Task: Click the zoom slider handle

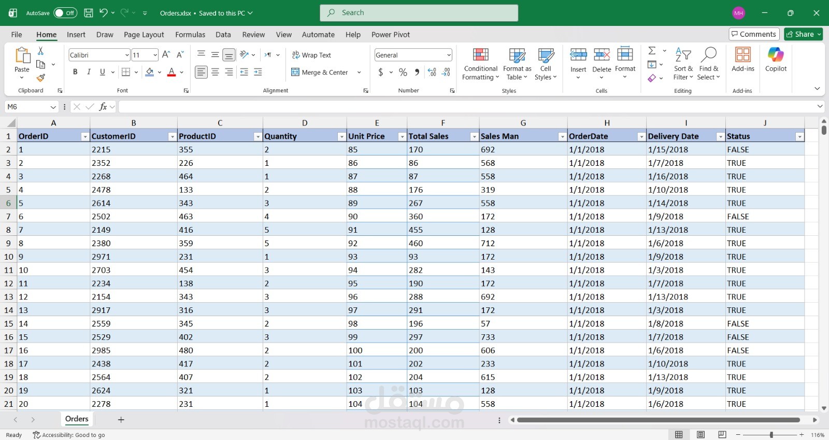Action: [x=771, y=435]
